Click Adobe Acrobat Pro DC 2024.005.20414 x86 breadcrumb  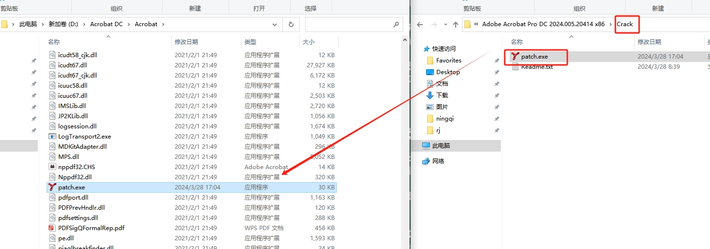[544, 24]
